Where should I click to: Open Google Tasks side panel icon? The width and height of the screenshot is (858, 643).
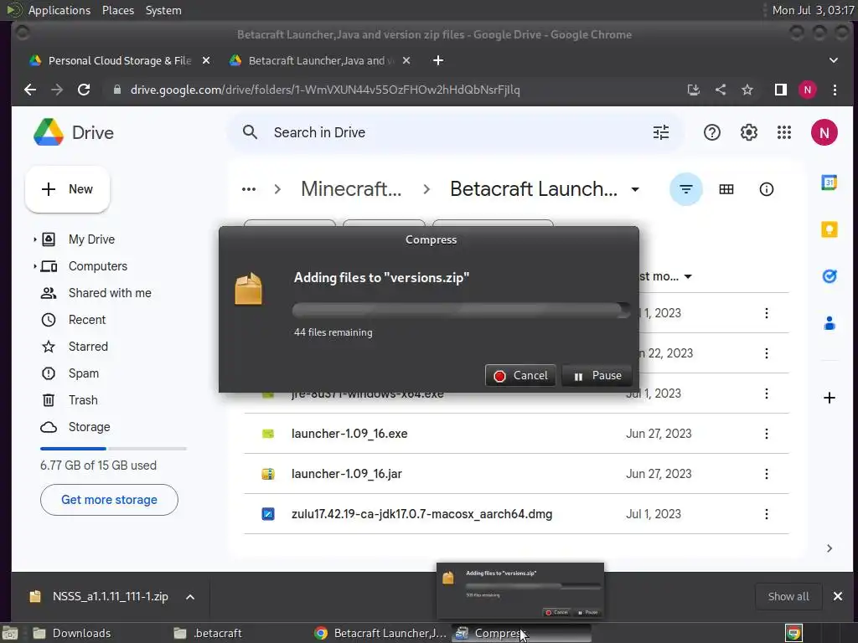tap(829, 276)
